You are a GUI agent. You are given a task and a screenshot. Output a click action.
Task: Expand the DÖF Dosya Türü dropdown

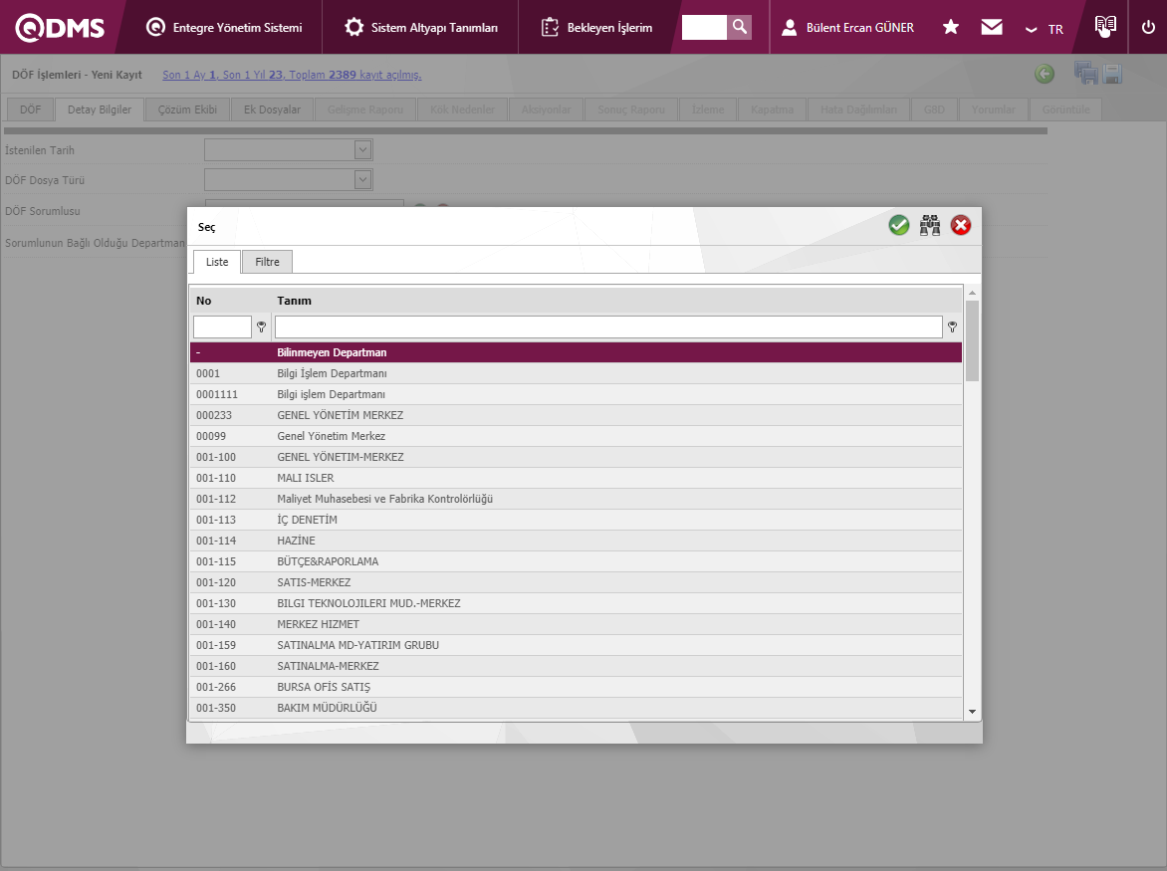coord(362,180)
